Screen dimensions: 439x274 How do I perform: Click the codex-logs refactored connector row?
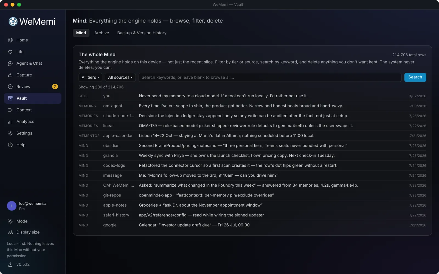click(x=252, y=165)
